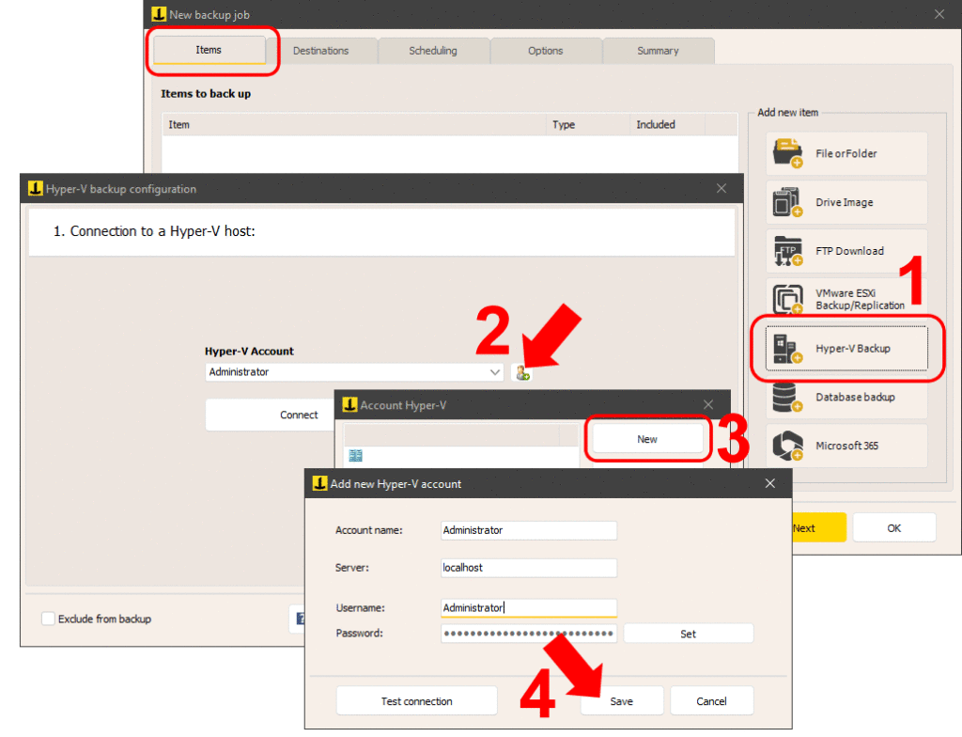Click the Item column header
The height and width of the screenshot is (737, 962).
tap(354, 125)
